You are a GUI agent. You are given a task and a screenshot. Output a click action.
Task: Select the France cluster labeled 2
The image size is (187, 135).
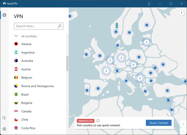click(x=106, y=71)
